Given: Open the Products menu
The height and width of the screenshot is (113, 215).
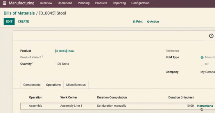Looking at the screenshot, I should (101, 3).
